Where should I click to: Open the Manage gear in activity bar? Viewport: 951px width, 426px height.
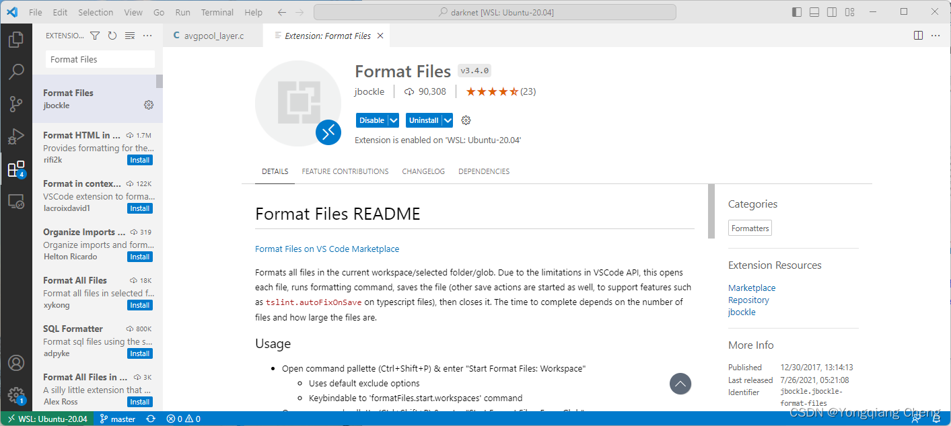click(16, 395)
